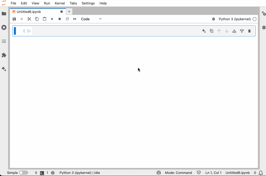
Task: Duplicate the cell from its toolbar
Action: 211,31
